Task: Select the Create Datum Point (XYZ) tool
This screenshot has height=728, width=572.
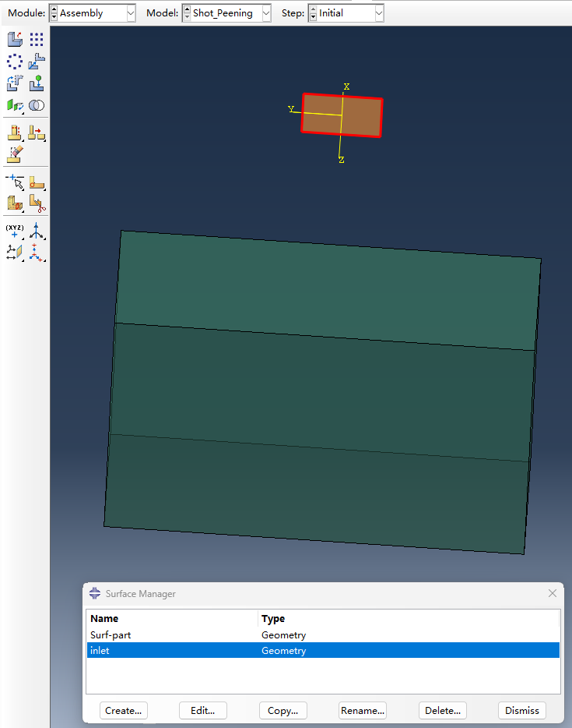Action: (15, 231)
